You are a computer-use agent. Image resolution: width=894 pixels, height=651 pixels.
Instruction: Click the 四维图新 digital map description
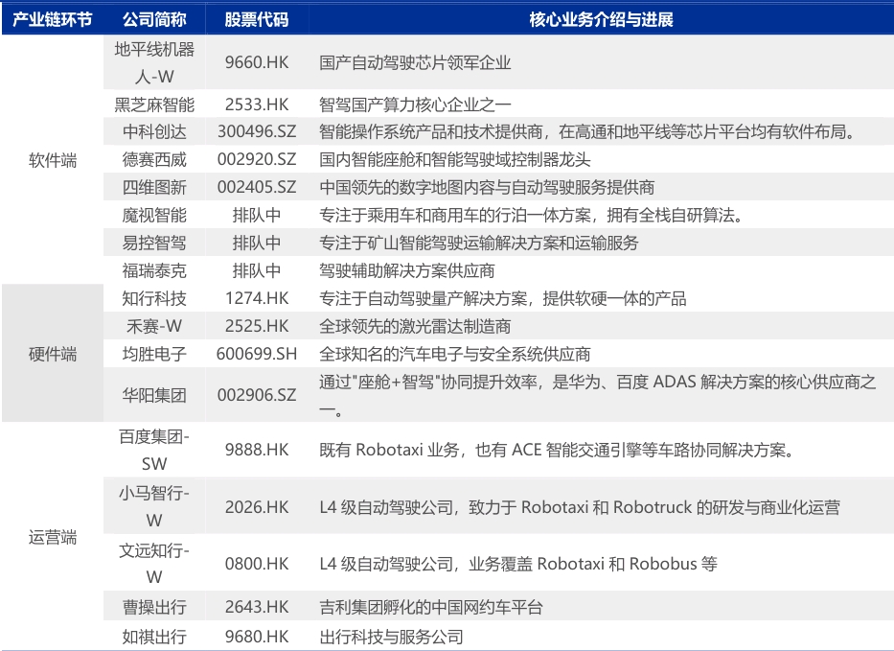click(487, 187)
